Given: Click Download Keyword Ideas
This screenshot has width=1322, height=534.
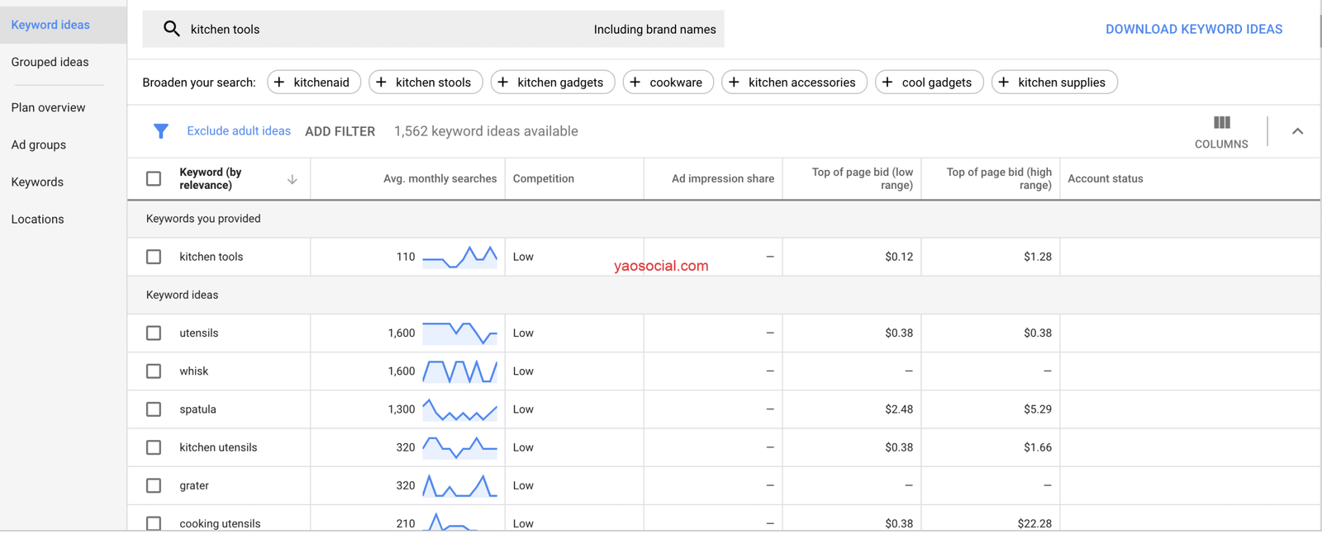Looking at the screenshot, I should tap(1193, 30).
